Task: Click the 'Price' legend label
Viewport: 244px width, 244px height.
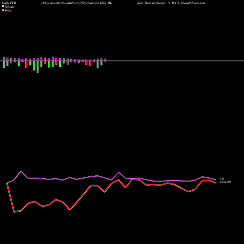Action: point(8,11)
